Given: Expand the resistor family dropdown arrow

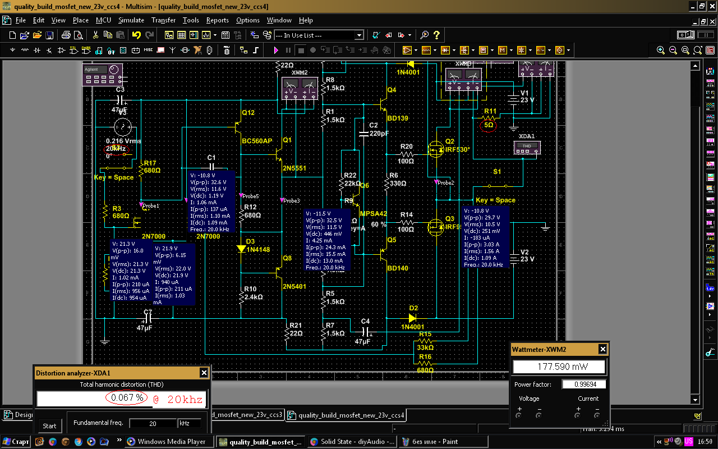Looking at the screenshot, I should (436, 51).
